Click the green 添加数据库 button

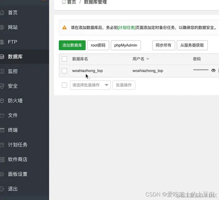(72, 45)
